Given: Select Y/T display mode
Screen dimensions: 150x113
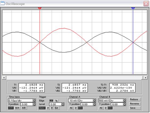Looking at the screenshot, I should 11,108.
